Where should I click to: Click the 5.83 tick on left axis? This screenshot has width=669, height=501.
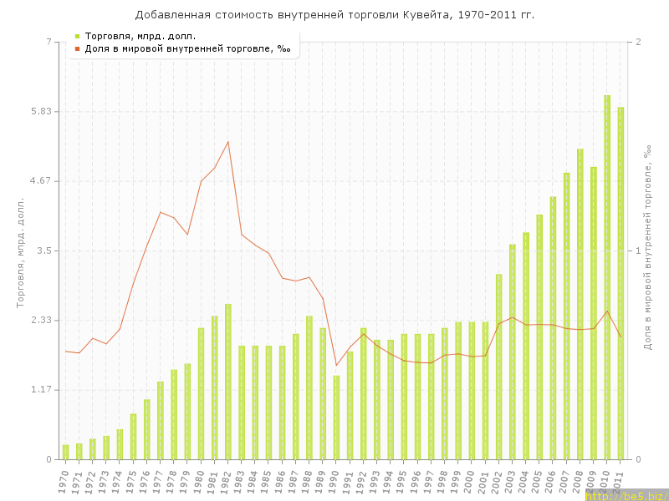[x=41, y=111]
